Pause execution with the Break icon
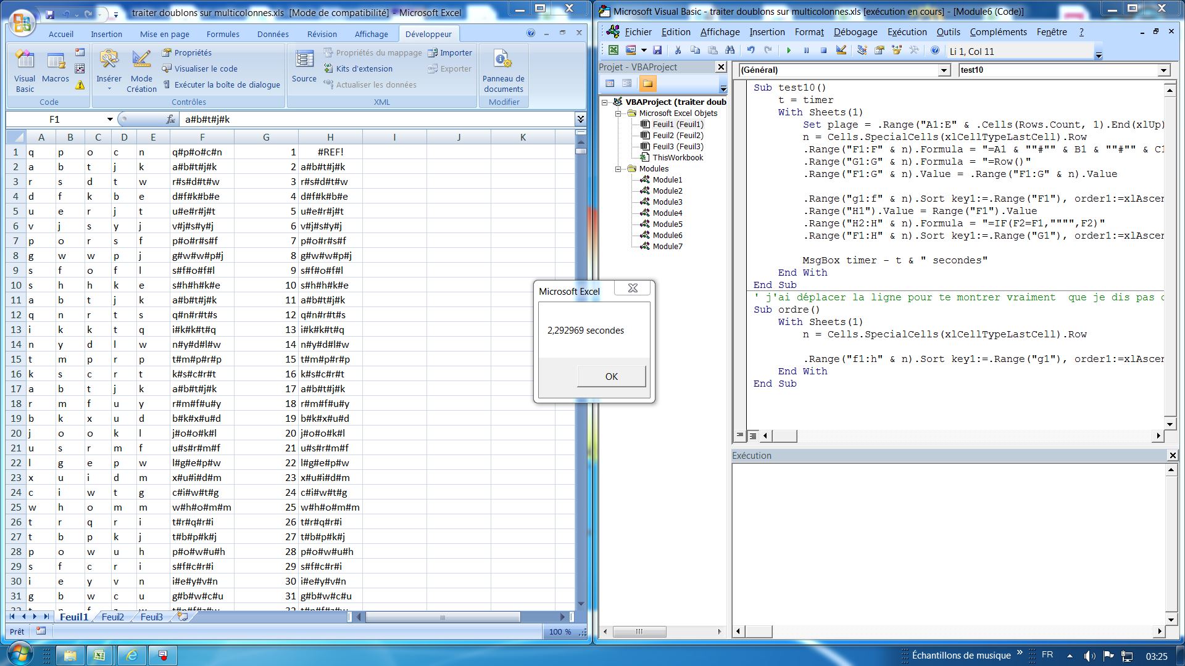The height and width of the screenshot is (666, 1185). tap(806, 51)
